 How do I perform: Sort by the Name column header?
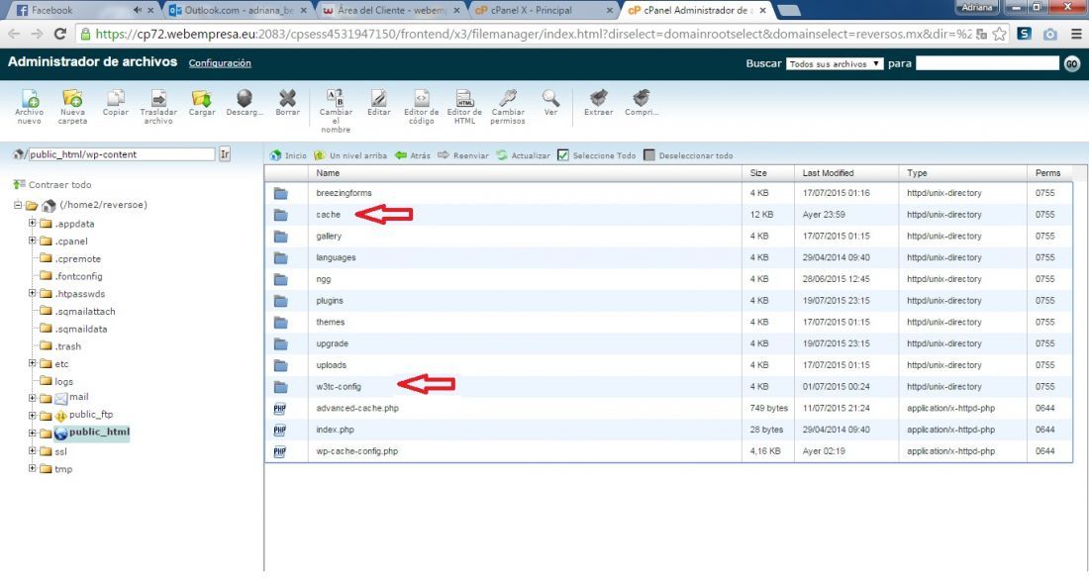tap(328, 173)
